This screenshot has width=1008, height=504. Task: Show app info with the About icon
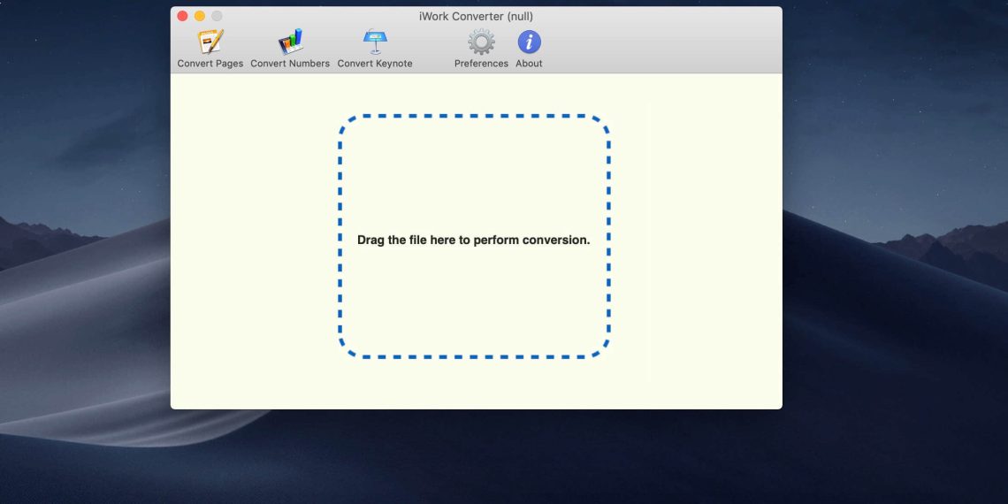(529, 42)
